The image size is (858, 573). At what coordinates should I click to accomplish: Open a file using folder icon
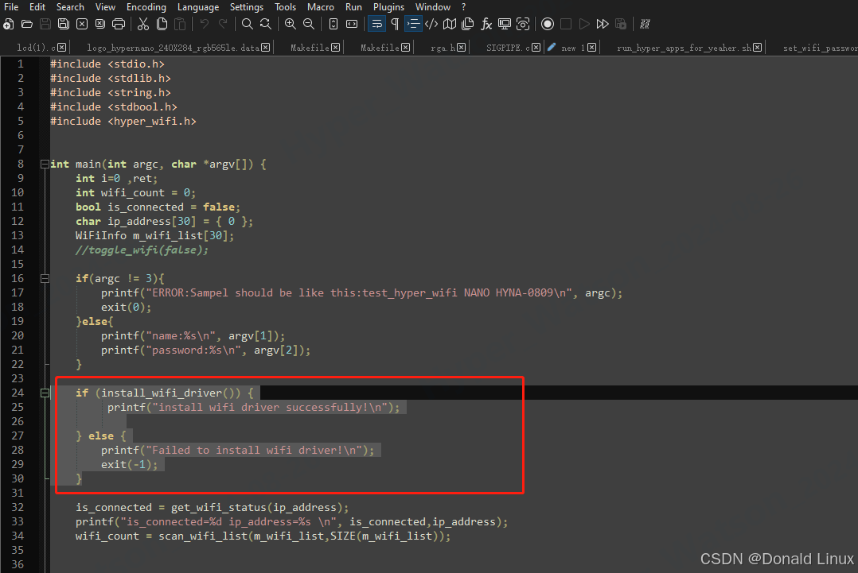(x=27, y=24)
